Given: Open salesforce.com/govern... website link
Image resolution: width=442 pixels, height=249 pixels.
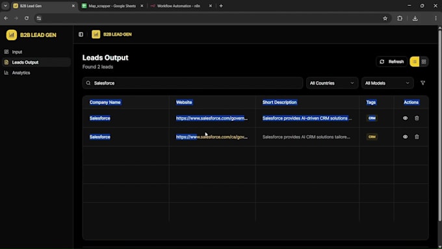Looking at the screenshot, I should pos(212,118).
